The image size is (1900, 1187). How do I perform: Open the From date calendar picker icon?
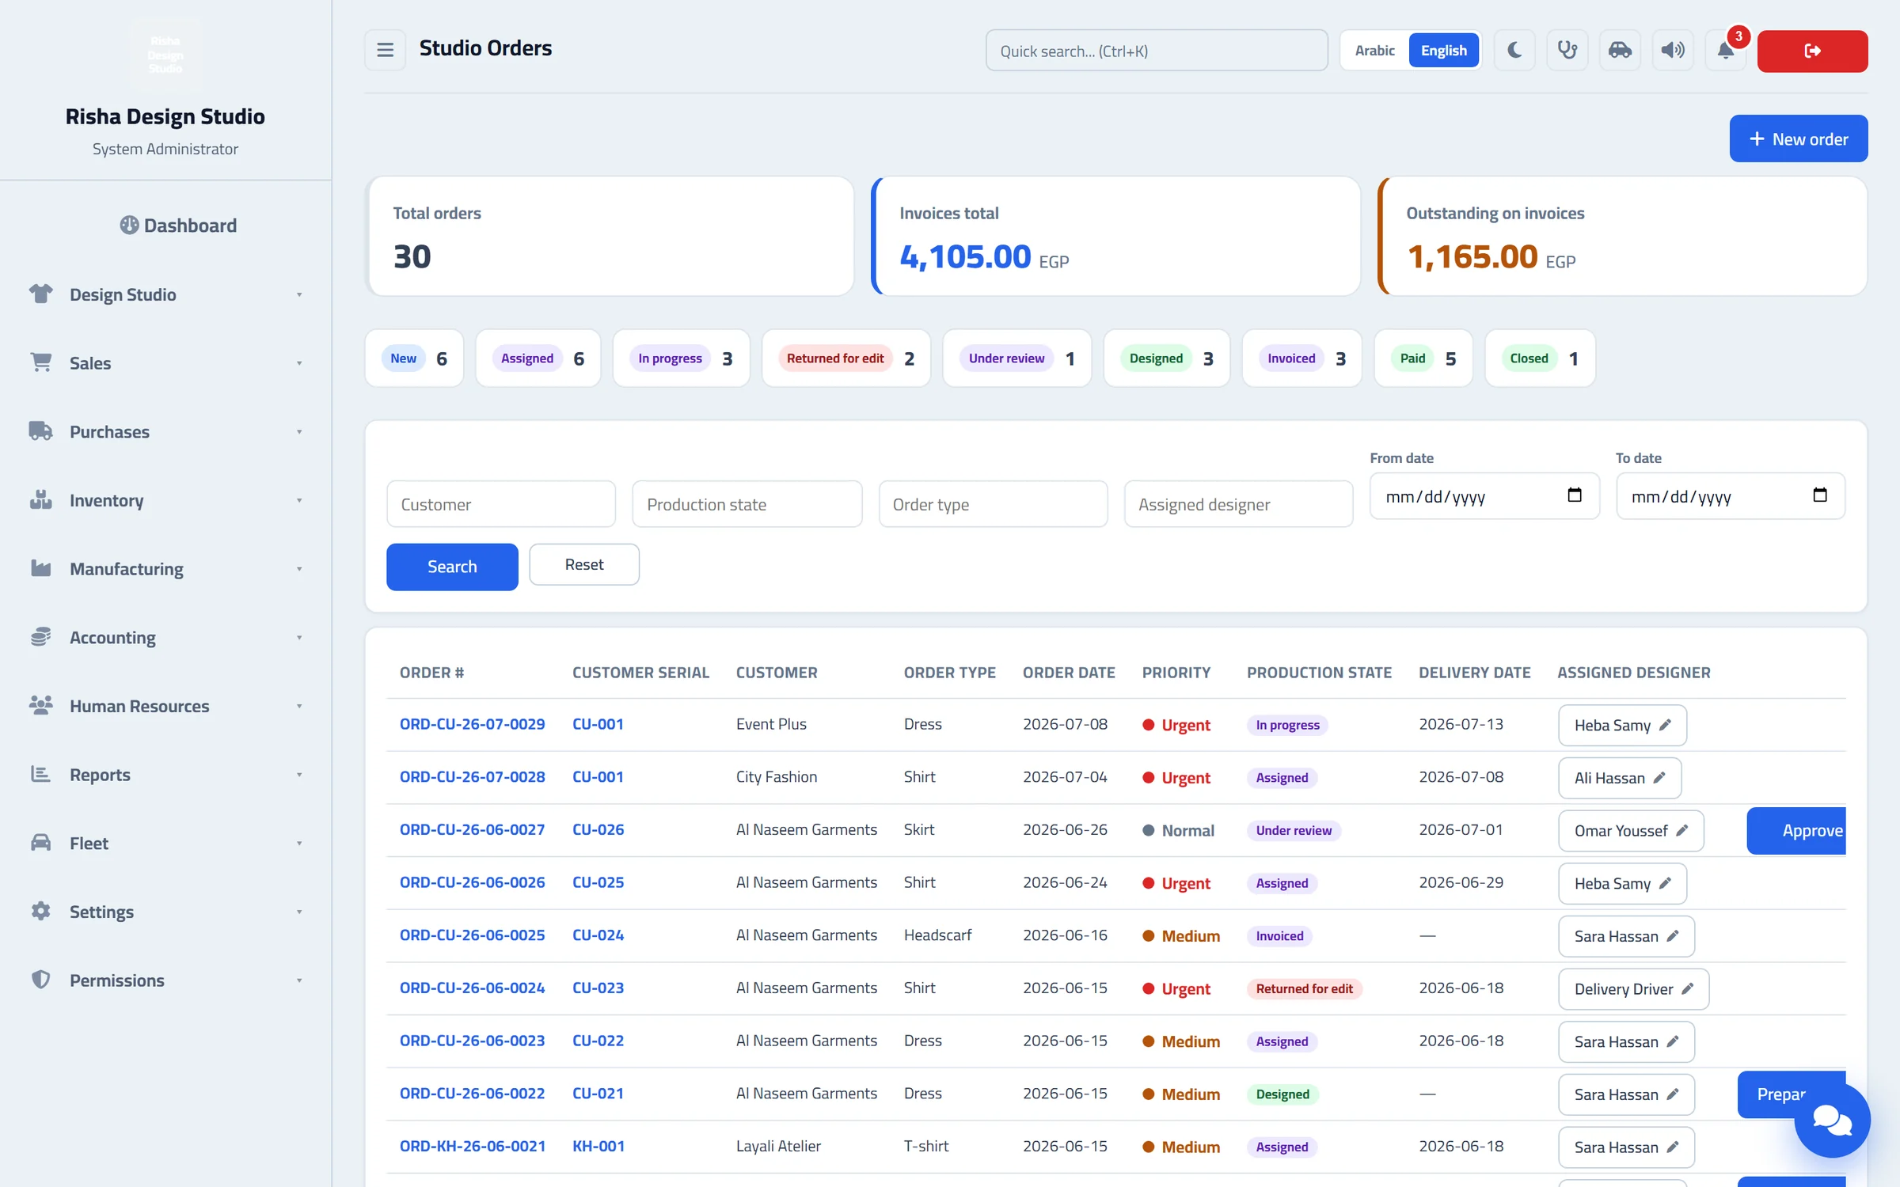click(1575, 495)
